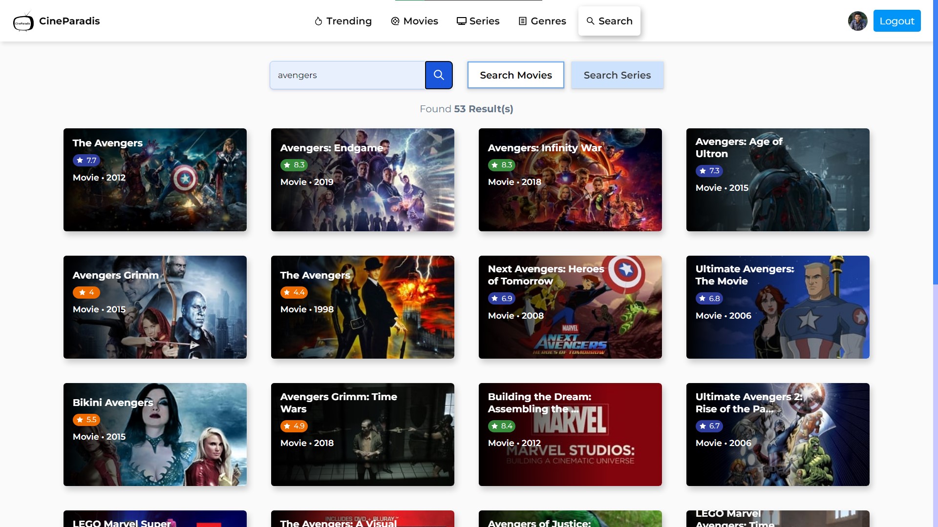This screenshot has height=527, width=938.
Task: Click the 4.4 rating badge on 1998 Avengers
Action: [294, 292]
